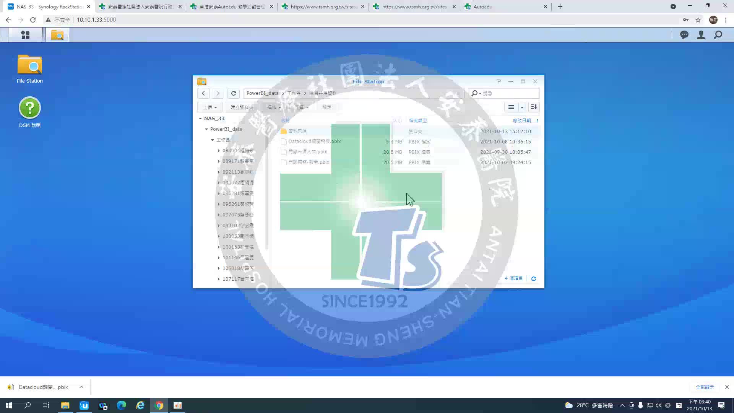Click 工作區 in the breadcrumb path
Screen dimensions: 734x413
294,93
